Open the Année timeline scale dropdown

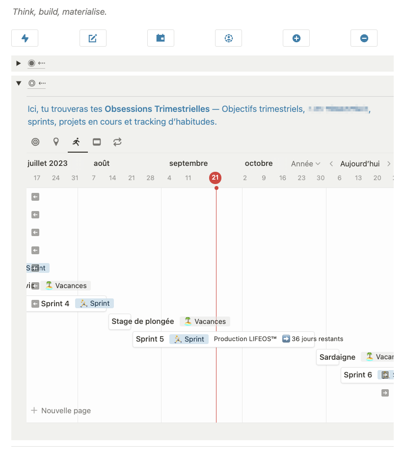click(x=305, y=164)
